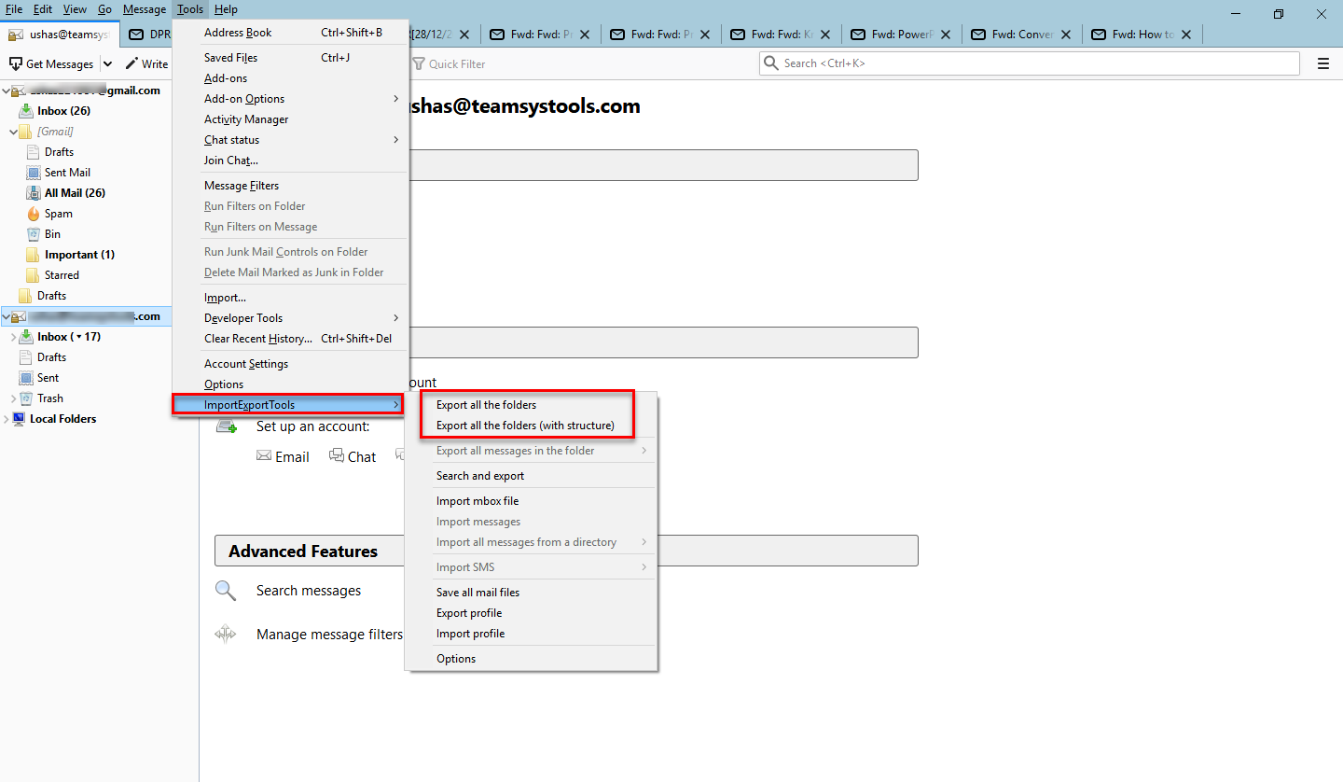The width and height of the screenshot is (1343, 782).
Task: Open the Help menu
Action: (226, 9)
